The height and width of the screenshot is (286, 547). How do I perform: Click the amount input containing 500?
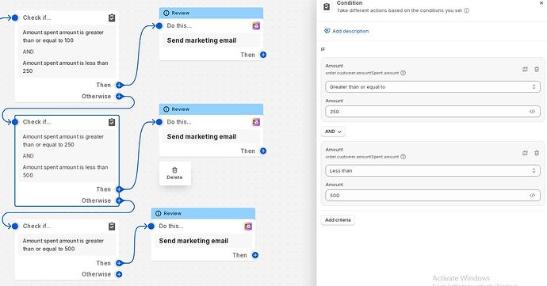(x=433, y=196)
